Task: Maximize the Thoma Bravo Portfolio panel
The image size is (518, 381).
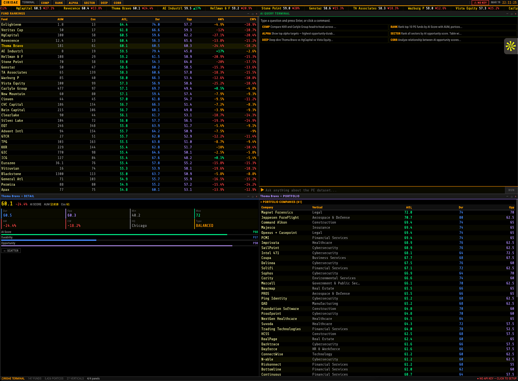Action: pyautogui.click(x=512, y=196)
